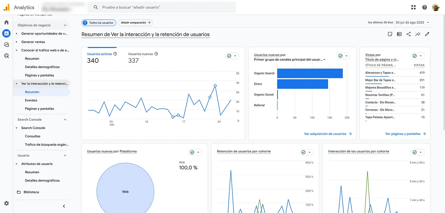The height and width of the screenshot is (213, 445).
Task: Open Insights using the sparkline icon
Action: coord(418,34)
